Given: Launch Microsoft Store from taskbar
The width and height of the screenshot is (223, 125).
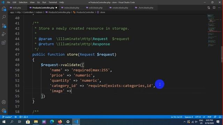Looking at the screenshot, I should pos(28,122).
